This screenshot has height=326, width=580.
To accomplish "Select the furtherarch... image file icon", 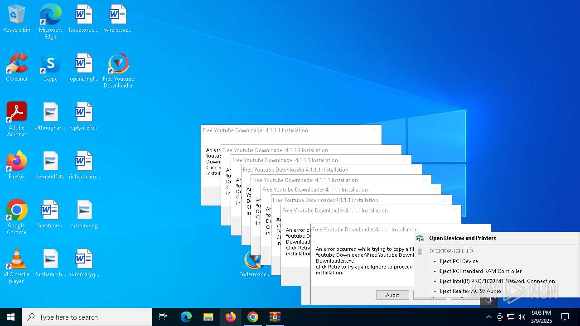I will click(x=50, y=264).
